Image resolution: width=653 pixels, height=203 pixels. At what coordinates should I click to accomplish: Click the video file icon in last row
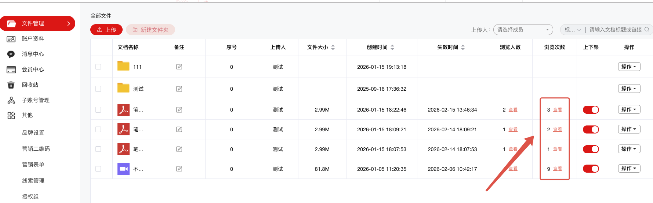coord(123,169)
